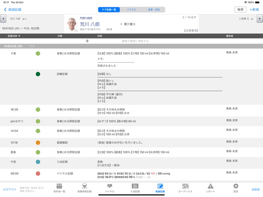Select 【内容】平行棒 (屋内) line
This screenshot has height=197, width=263.
point(110,94)
